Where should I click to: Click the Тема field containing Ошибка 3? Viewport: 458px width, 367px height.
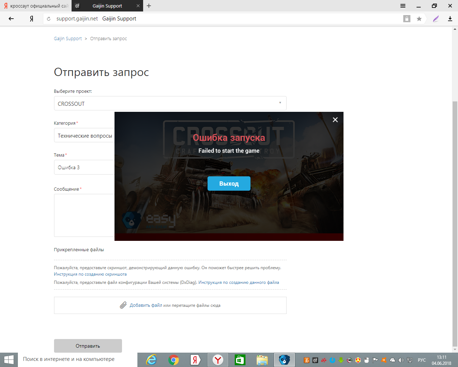(84, 167)
